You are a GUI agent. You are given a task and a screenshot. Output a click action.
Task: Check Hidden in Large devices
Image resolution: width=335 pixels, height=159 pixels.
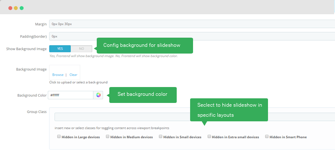point(59,136)
